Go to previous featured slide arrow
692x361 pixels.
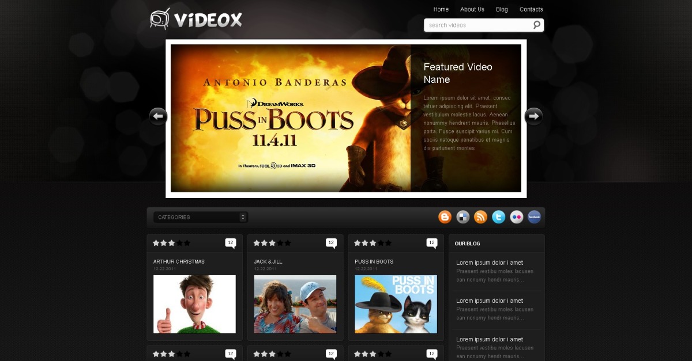(158, 117)
